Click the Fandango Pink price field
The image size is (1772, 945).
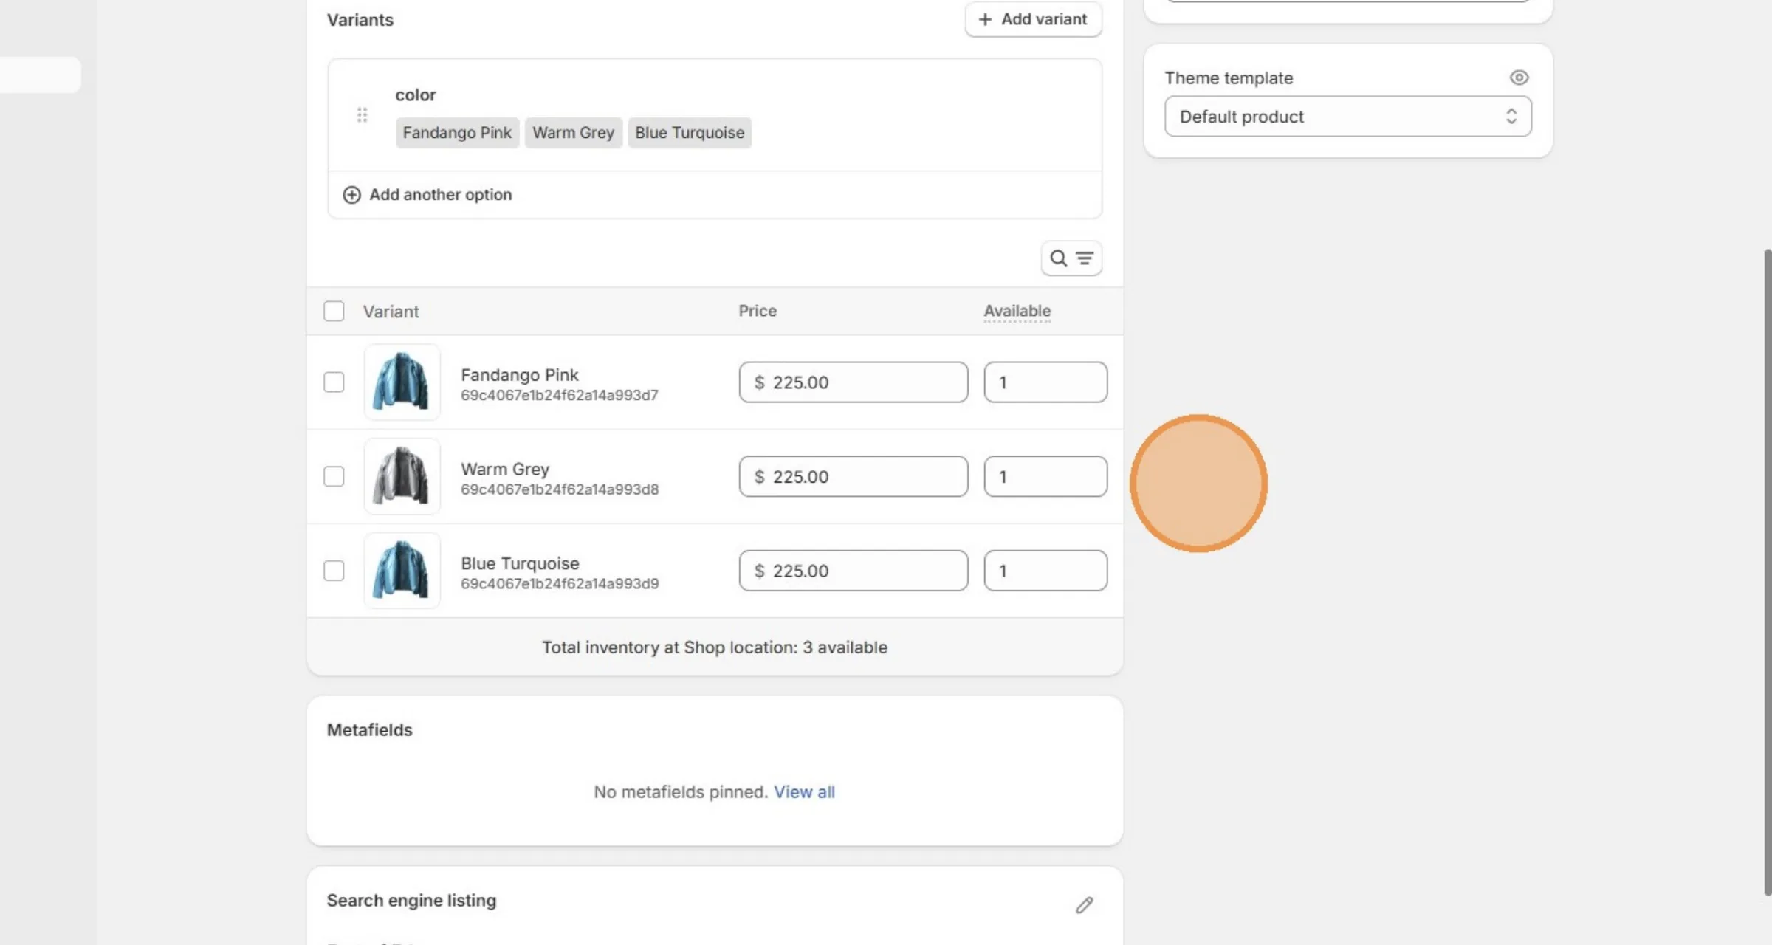point(854,382)
